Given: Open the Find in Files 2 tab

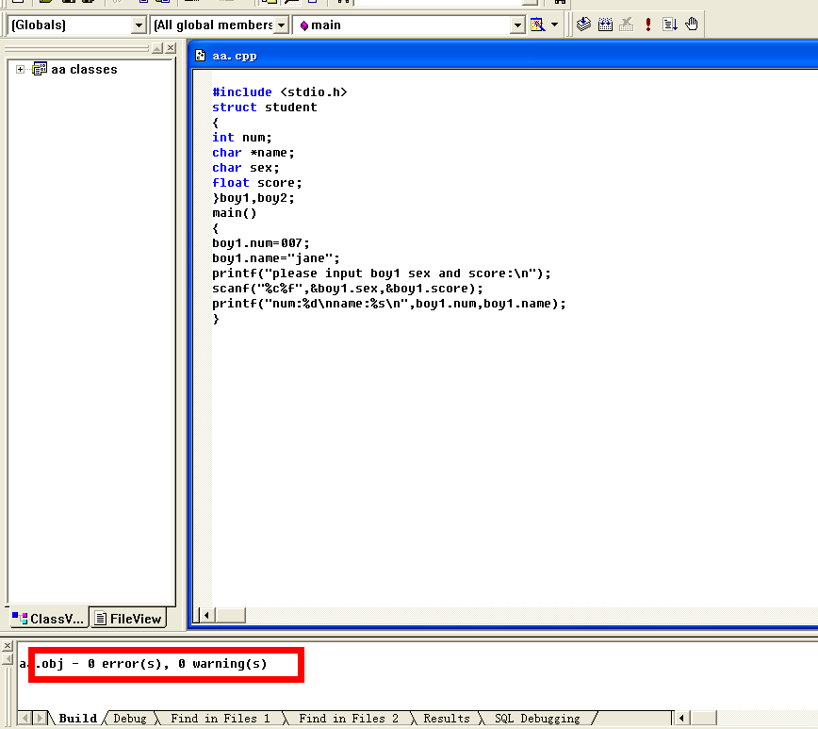Looking at the screenshot, I should click(349, 719).
